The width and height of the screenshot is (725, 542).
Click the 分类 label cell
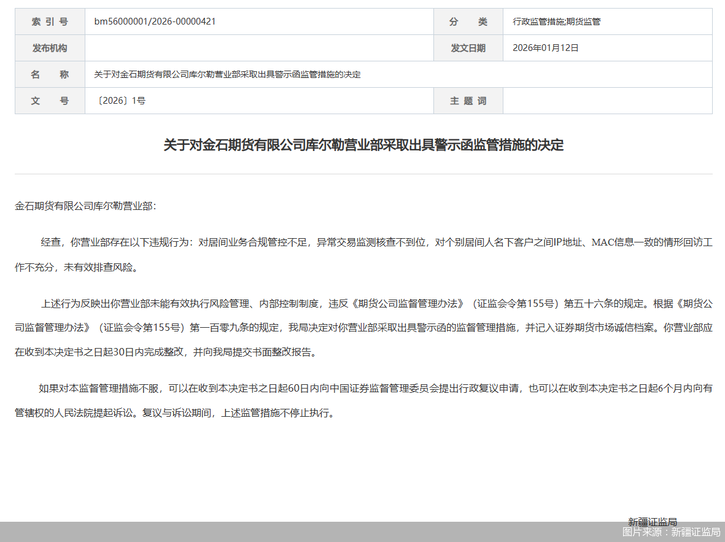[x=468, y=21]
